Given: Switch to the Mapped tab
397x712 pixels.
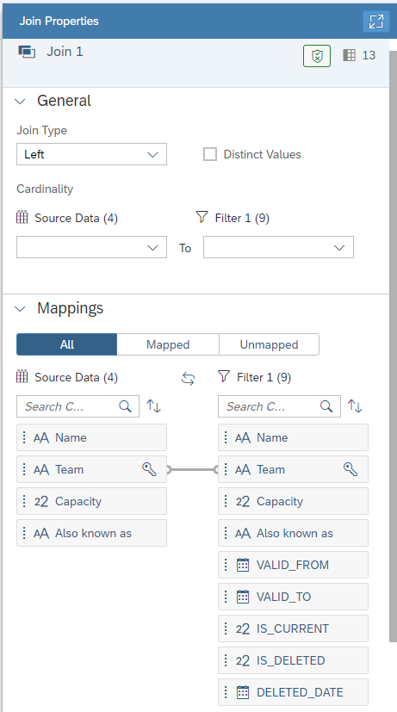Looking at the screenshot, I should (168, 344).
